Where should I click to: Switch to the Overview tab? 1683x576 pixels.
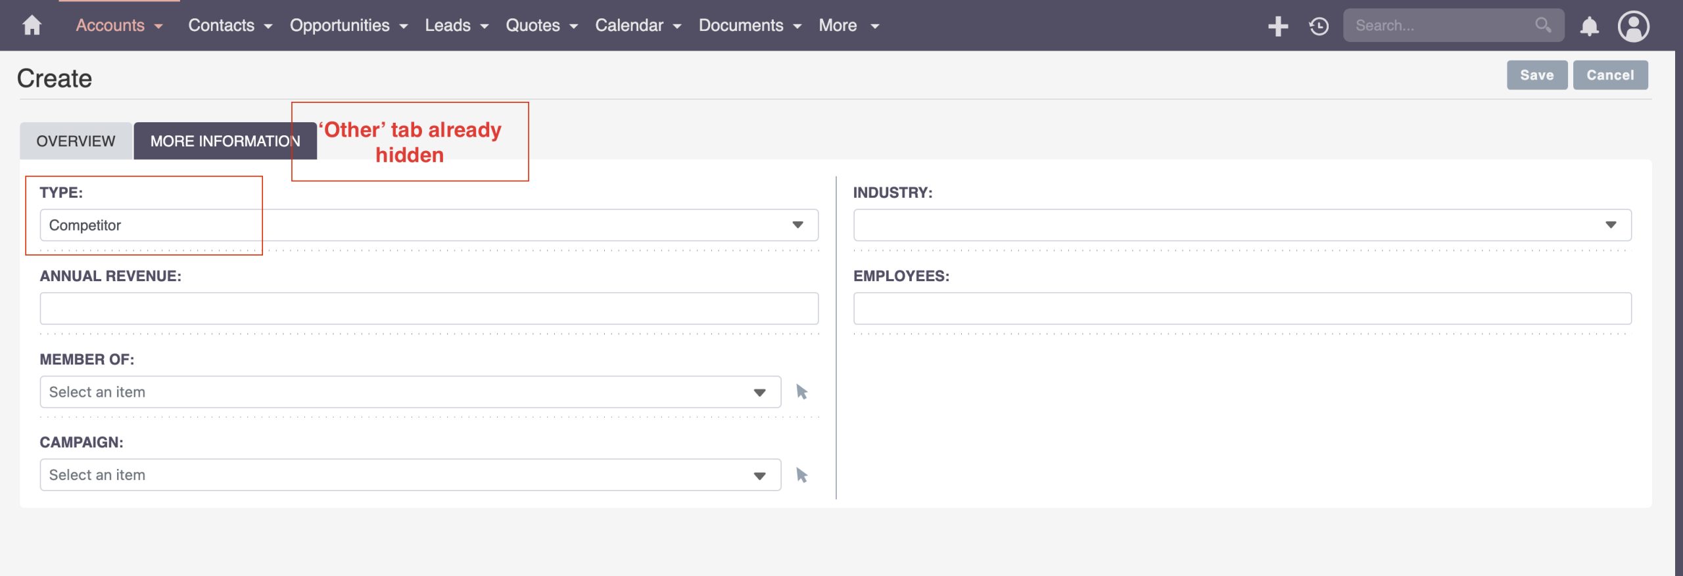(76, 141)
